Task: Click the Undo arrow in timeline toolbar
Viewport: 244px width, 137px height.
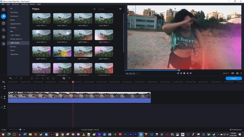Action: tap(10, 78)
